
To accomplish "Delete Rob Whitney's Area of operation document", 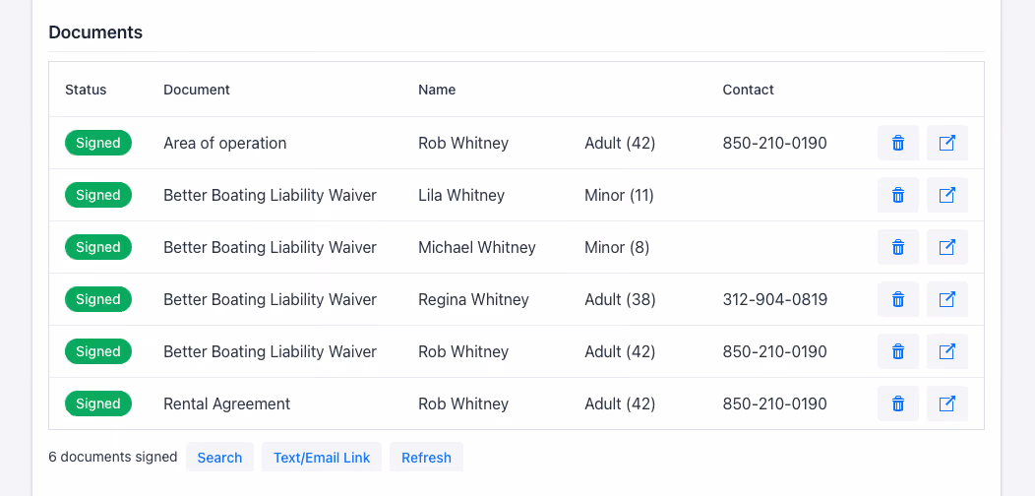I will tap(897, 143).
